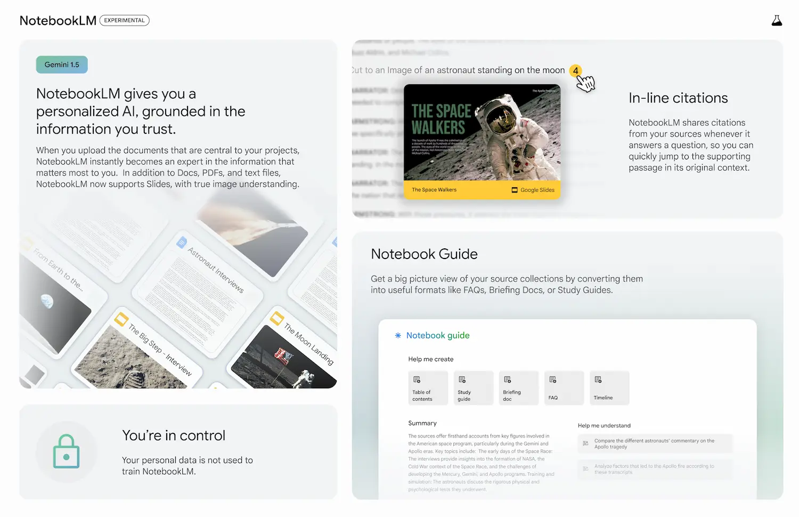Click the Notebook guide asterisk icon
The height and width of the screenshot is (517, 799).
coord(398,336)
